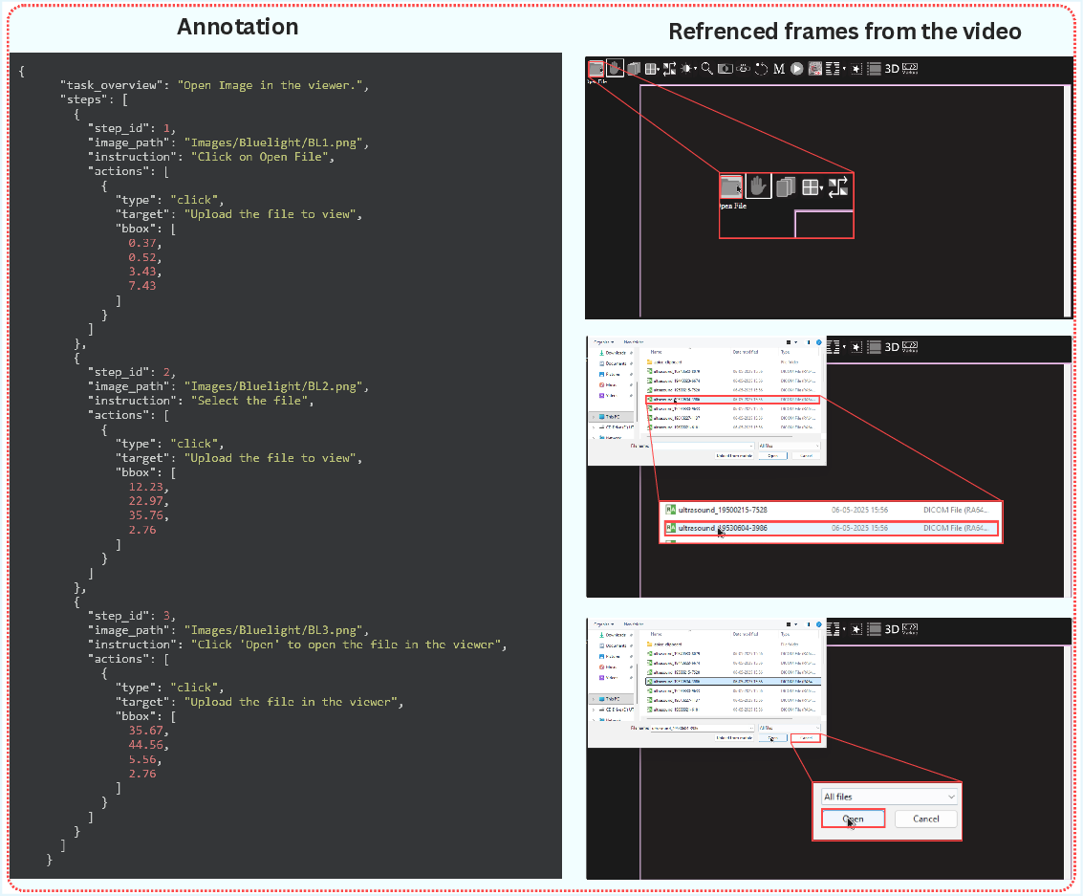Select Downloads in the middle frame's dialog sidebar

pos(615,353)
